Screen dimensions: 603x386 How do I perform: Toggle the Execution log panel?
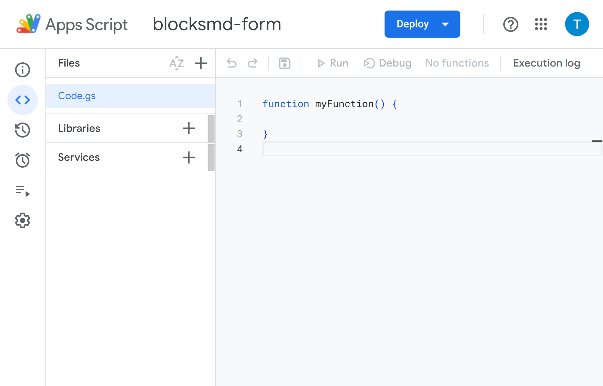coord(546,63)
